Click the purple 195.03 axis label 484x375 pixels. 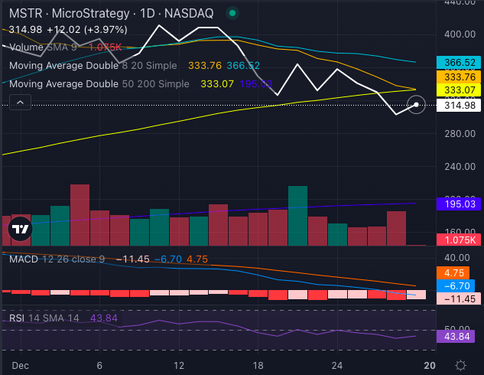pyautogui.click(x=460, y=204)
